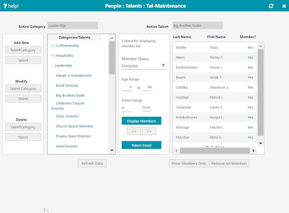The width and height of the screenshot is (289, 213).
Task: Collapse the Leadership category
Action: point(52,66)
